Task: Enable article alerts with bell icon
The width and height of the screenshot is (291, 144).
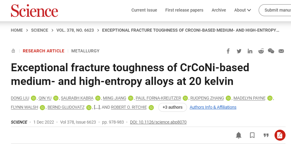Action: point(239,135)
